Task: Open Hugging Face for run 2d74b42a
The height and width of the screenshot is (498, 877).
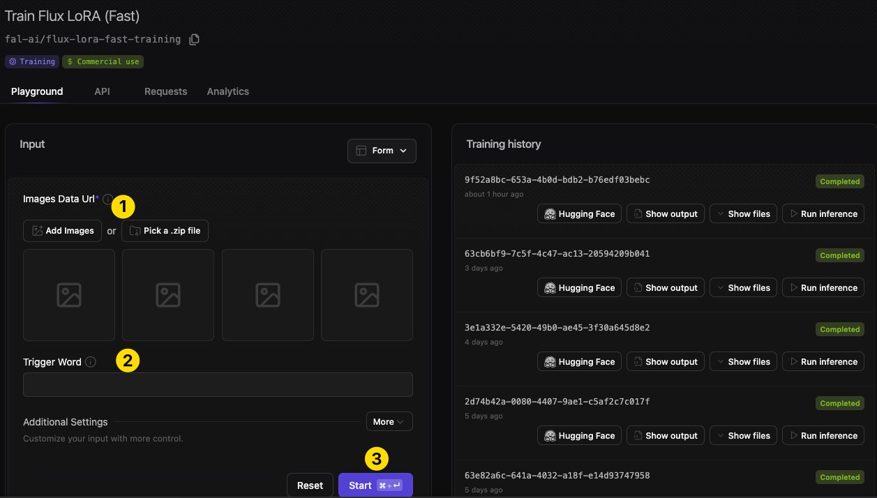Action: 579,436
